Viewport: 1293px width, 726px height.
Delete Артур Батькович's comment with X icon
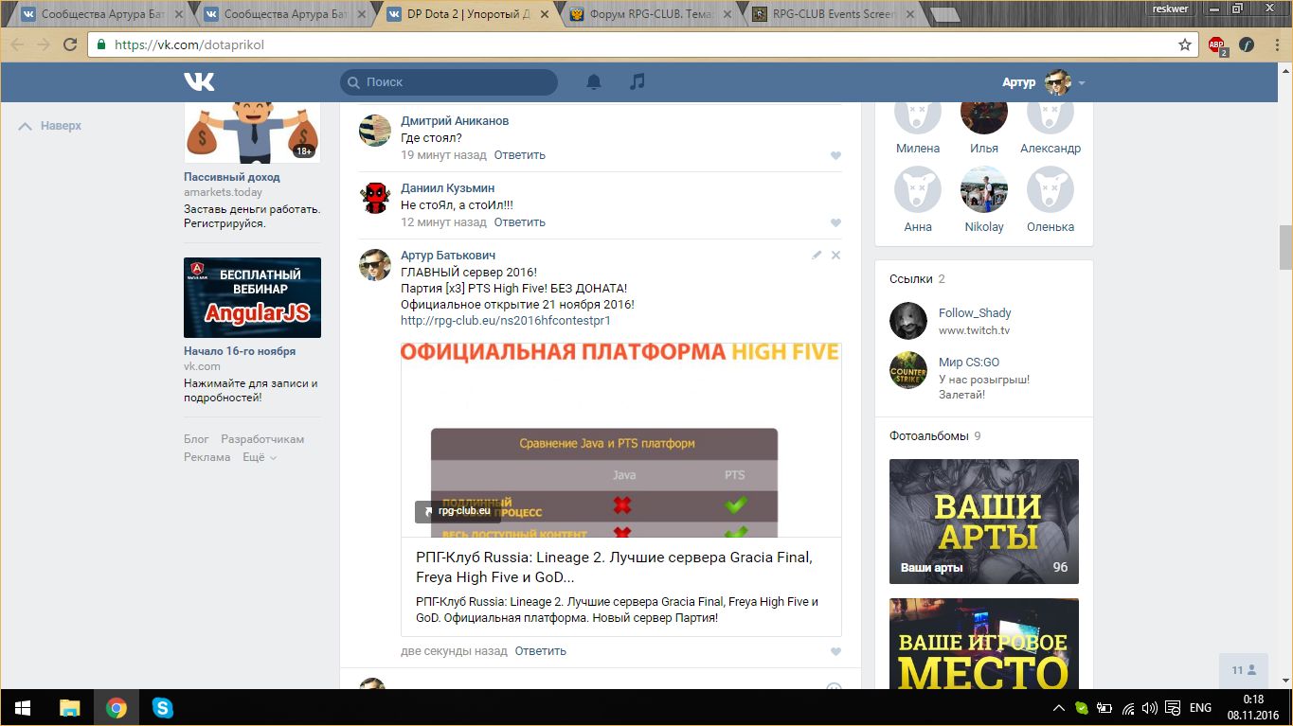pyautogui.click(x=835, y=256)
